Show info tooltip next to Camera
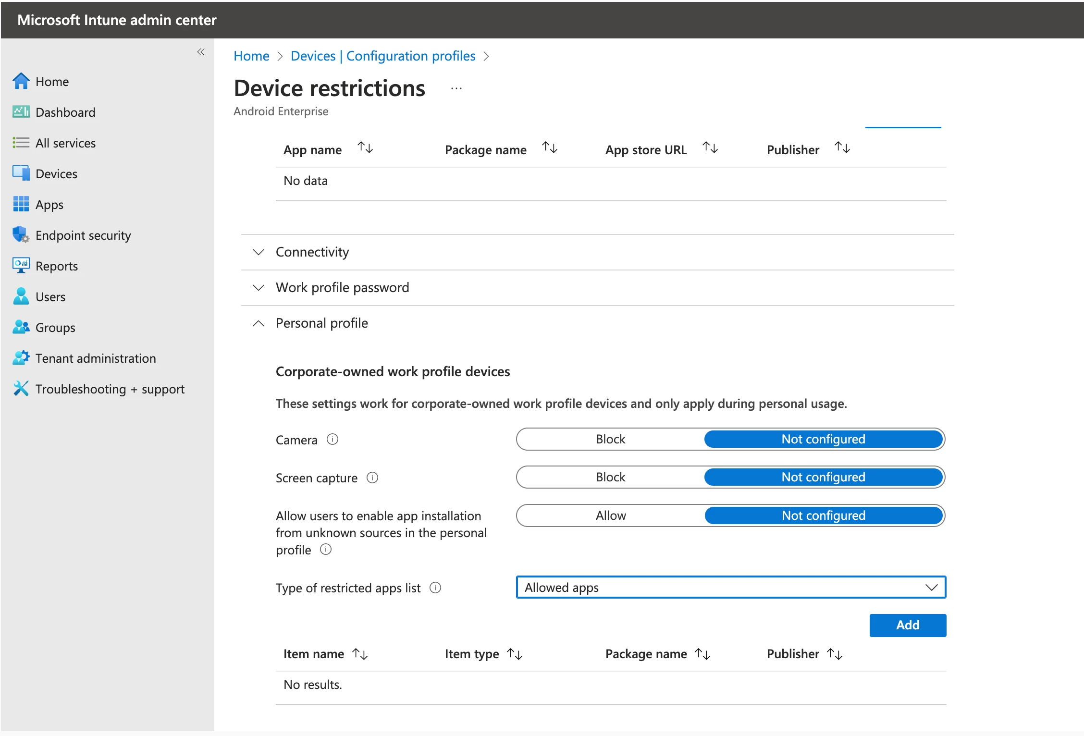Image resolution: width=1084 pixels, height=736 pixels. (x=333, y=439)
